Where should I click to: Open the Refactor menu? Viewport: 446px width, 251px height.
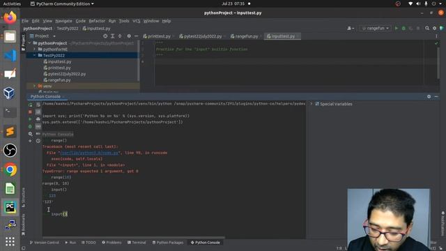[x=97, y=21]
